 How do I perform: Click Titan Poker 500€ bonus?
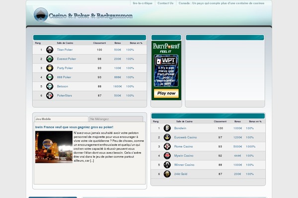tap(117, 50)
